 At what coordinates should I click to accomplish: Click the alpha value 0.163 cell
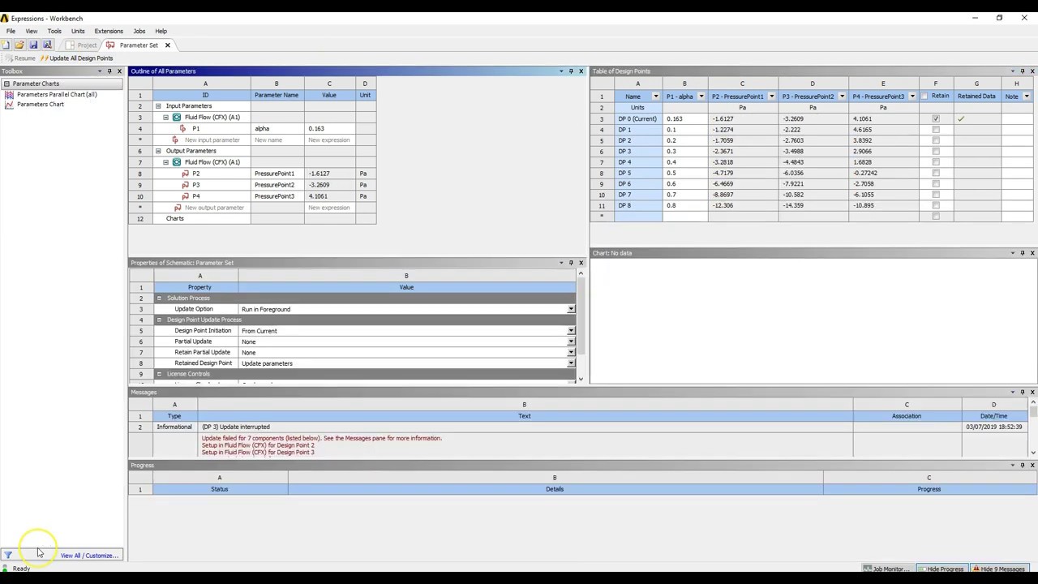[328, 129]
